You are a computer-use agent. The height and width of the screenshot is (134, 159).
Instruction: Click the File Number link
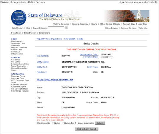43,56
